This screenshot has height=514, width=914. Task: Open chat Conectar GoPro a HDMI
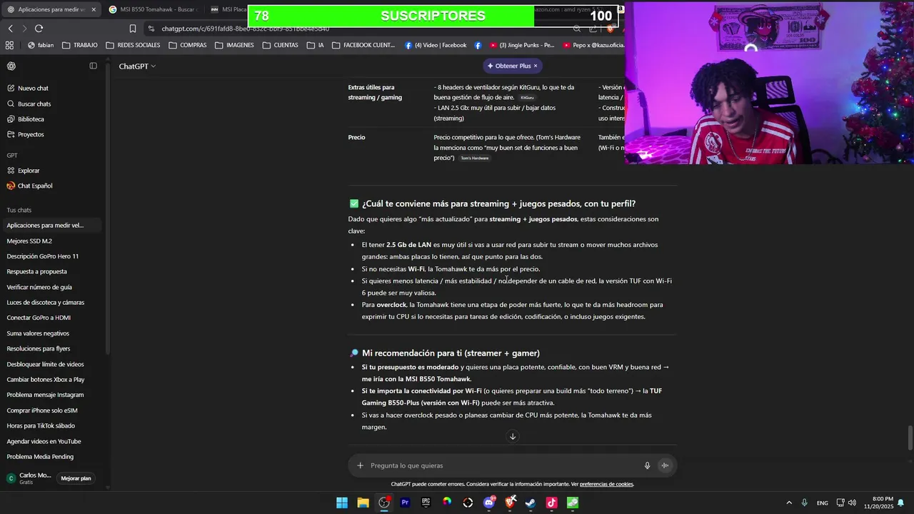[x=39, y=318]
